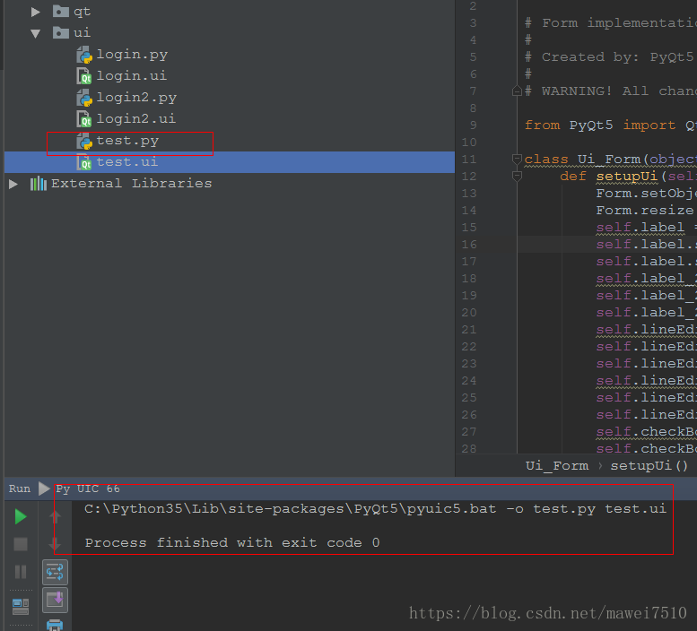
Task: Collapse the setupUi fold marker
Action: tap(517, 177)
